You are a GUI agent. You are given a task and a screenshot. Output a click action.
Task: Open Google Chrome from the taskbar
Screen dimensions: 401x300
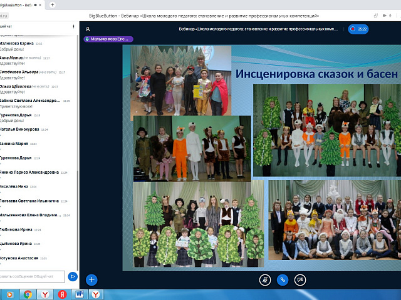click(x=28, y=294)
